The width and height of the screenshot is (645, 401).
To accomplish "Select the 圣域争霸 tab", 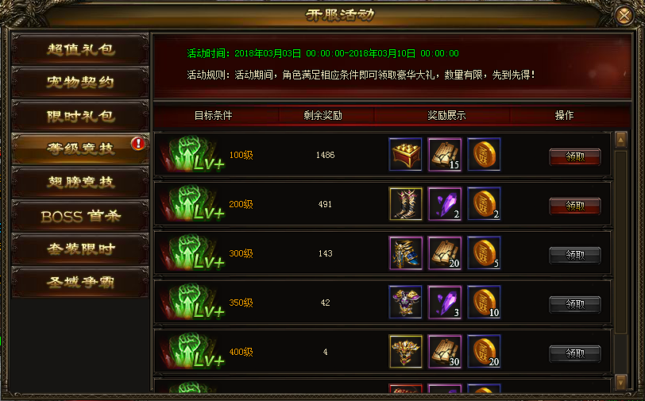I will tap(80, 282).
